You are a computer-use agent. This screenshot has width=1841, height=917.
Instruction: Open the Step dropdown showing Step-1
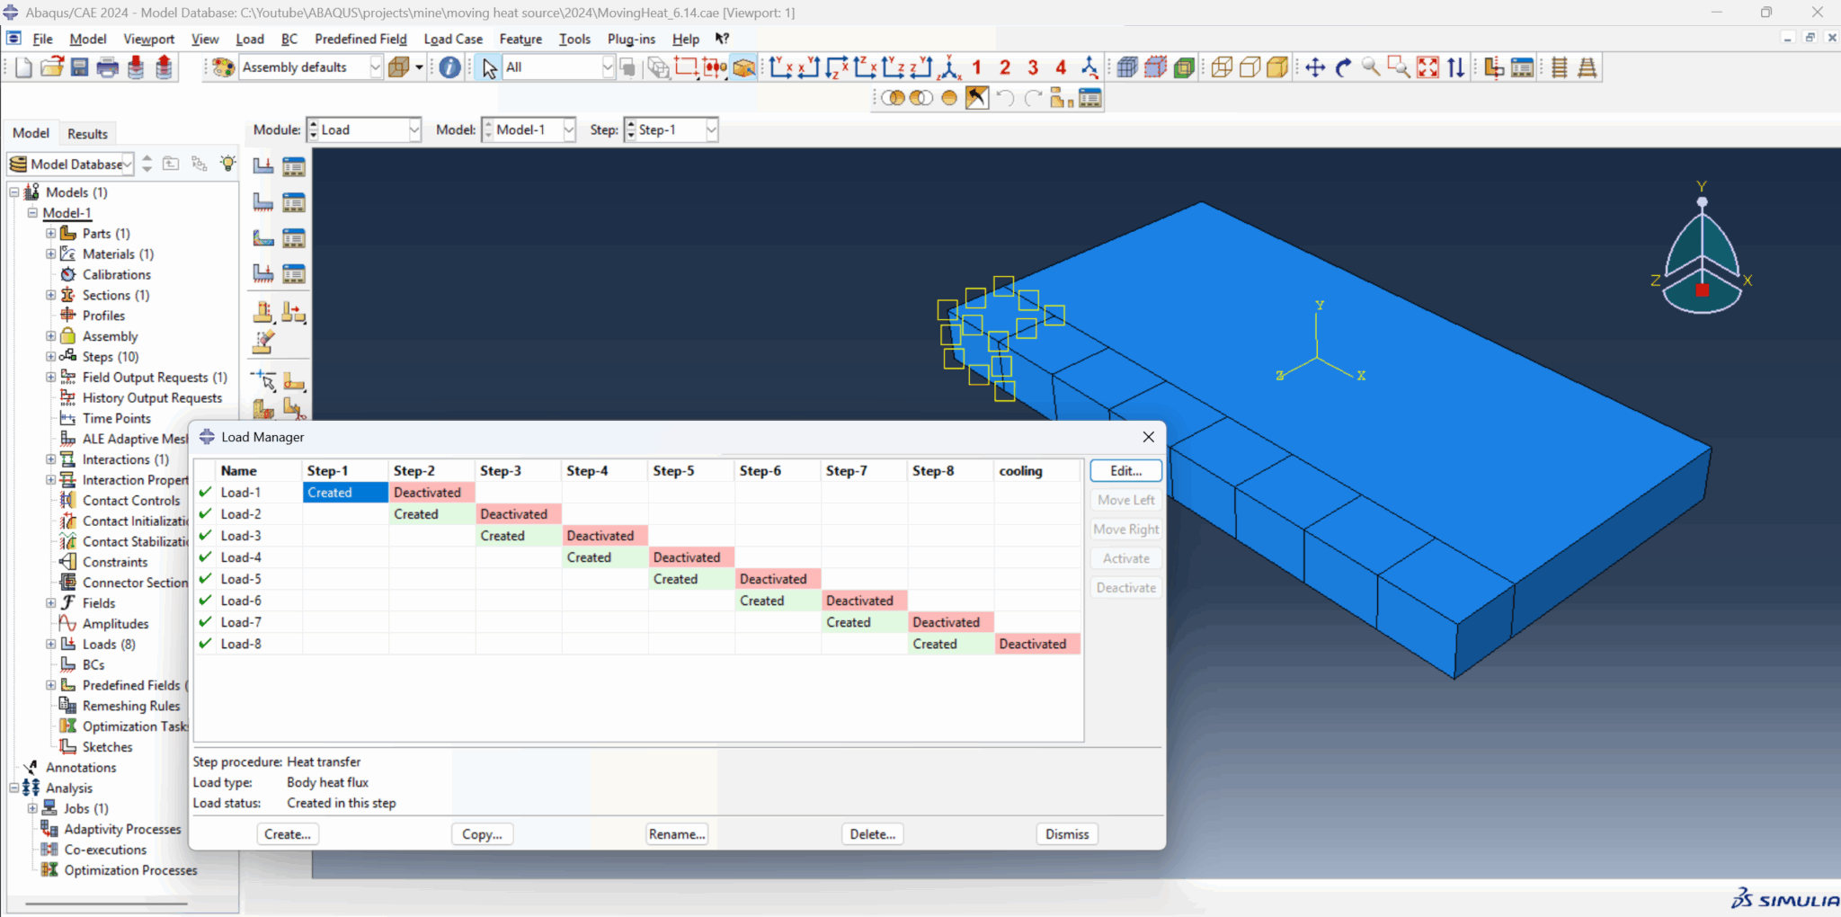point(671,130)
